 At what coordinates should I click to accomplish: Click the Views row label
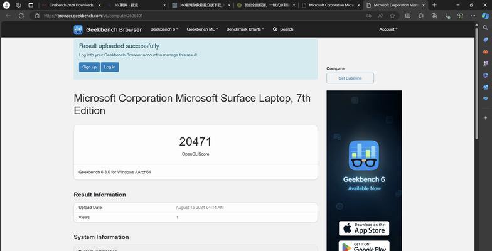pos(84,217)
